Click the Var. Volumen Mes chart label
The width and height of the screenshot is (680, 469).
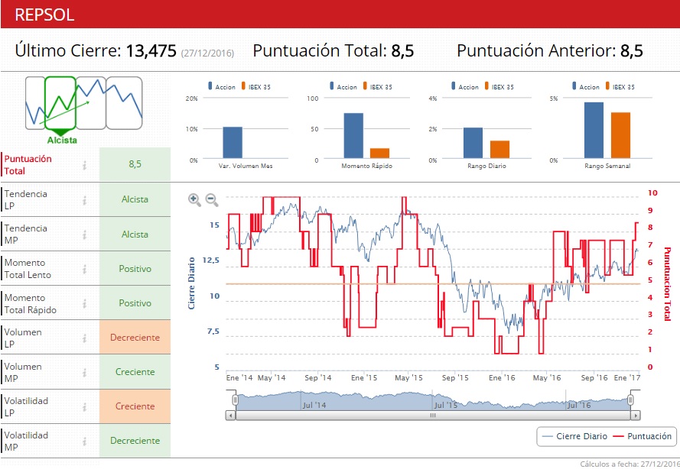(246, 166)
